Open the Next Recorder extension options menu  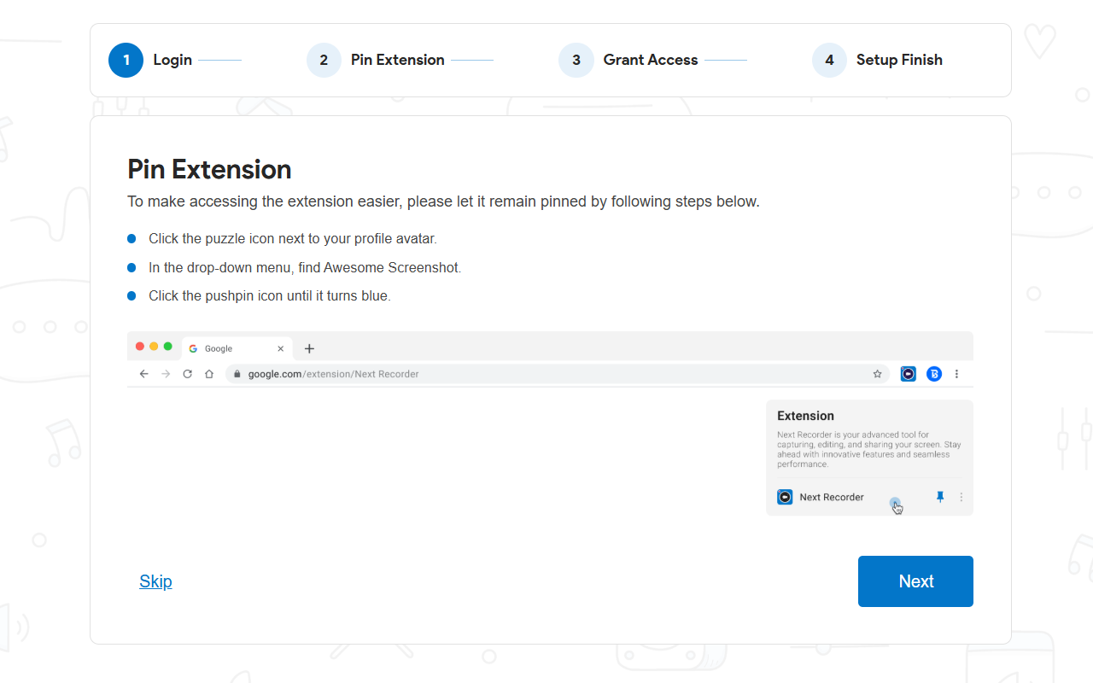click(961, 496)
